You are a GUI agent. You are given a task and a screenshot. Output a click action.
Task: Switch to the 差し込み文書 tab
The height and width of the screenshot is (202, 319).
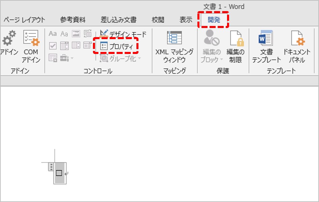point(119,20)
